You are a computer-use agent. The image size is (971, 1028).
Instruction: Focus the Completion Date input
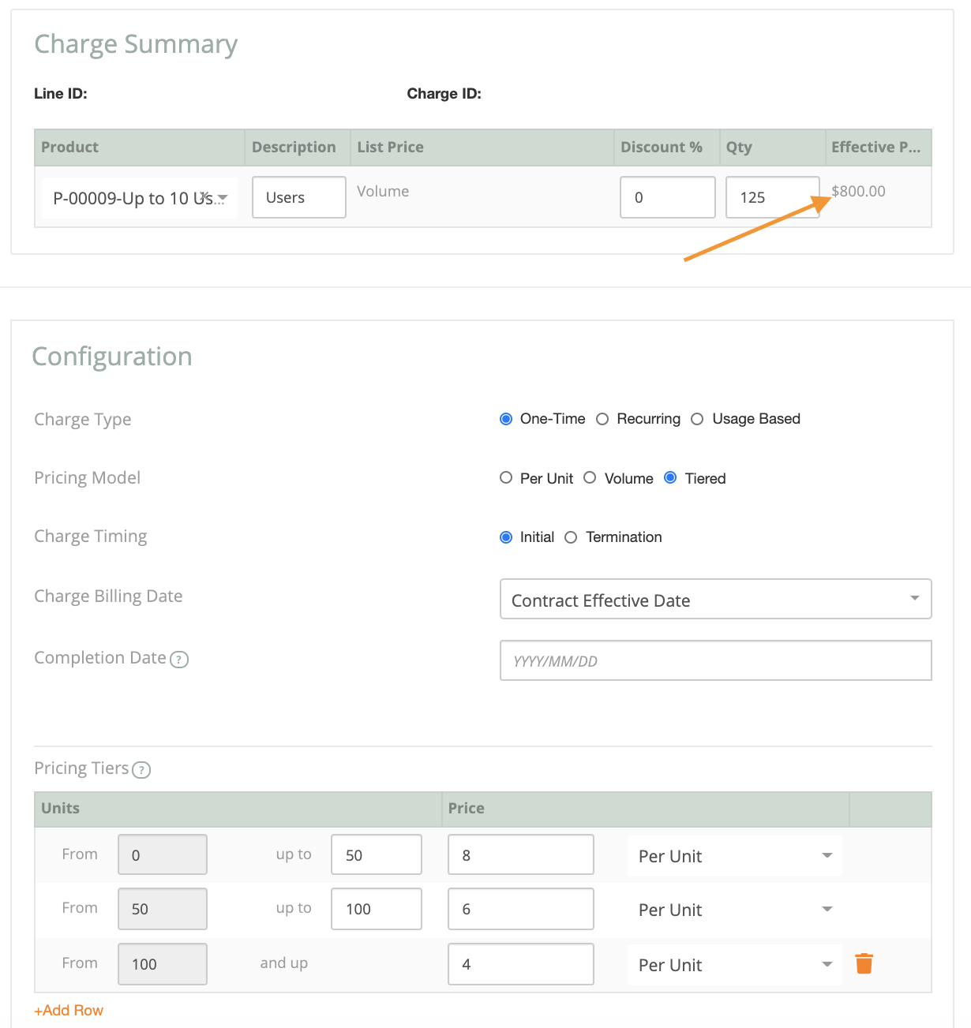[716, 660]
